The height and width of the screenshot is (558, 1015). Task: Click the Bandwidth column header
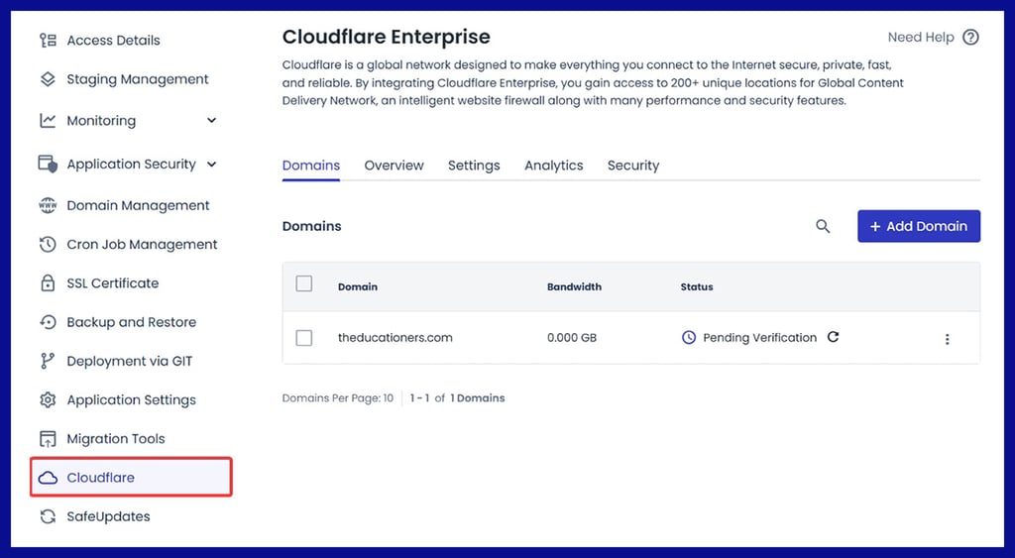[574, 286]
